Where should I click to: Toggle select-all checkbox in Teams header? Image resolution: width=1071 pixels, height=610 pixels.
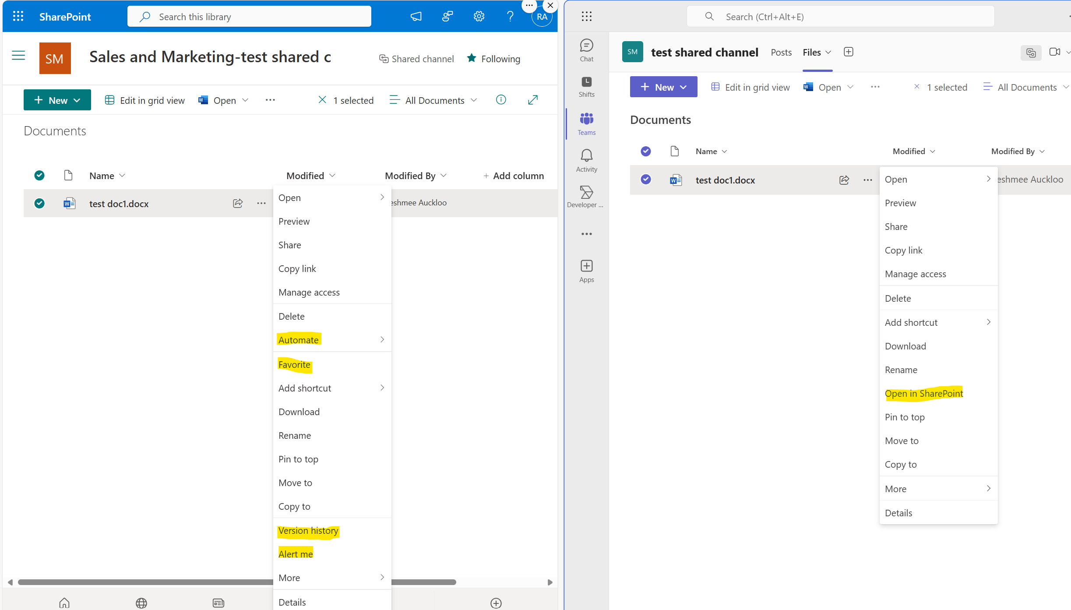pos(645,151)
